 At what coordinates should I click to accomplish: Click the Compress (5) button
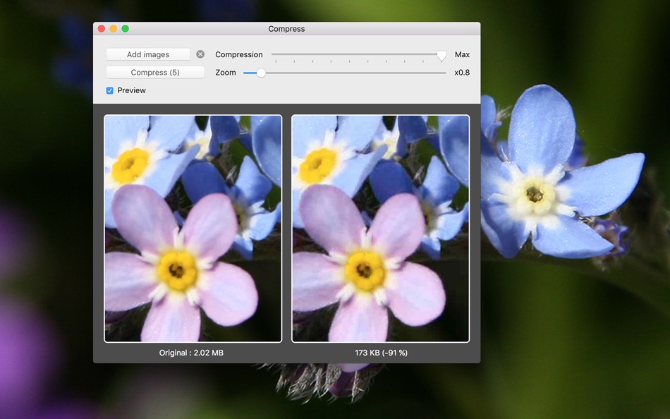(155, 72)
